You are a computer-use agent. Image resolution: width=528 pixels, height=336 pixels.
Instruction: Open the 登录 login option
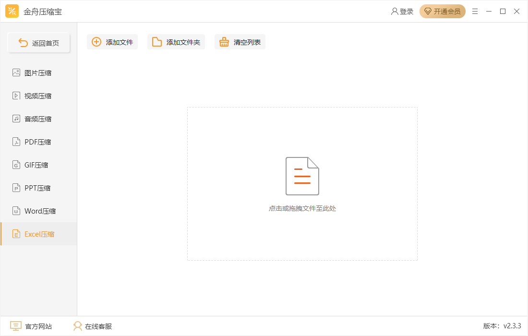tap(402, 11)
